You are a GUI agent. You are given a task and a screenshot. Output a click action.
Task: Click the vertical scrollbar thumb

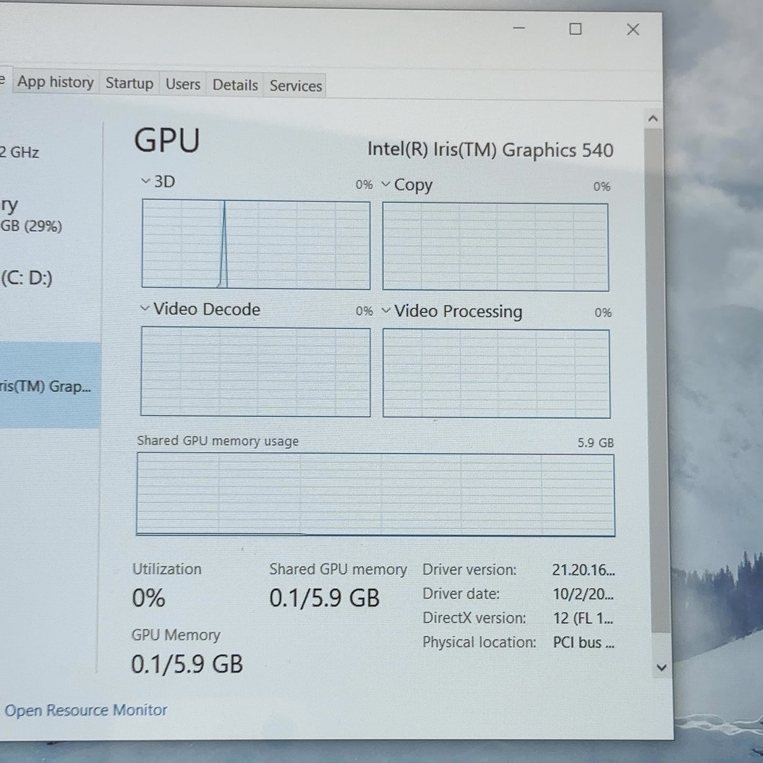point(656,381)
